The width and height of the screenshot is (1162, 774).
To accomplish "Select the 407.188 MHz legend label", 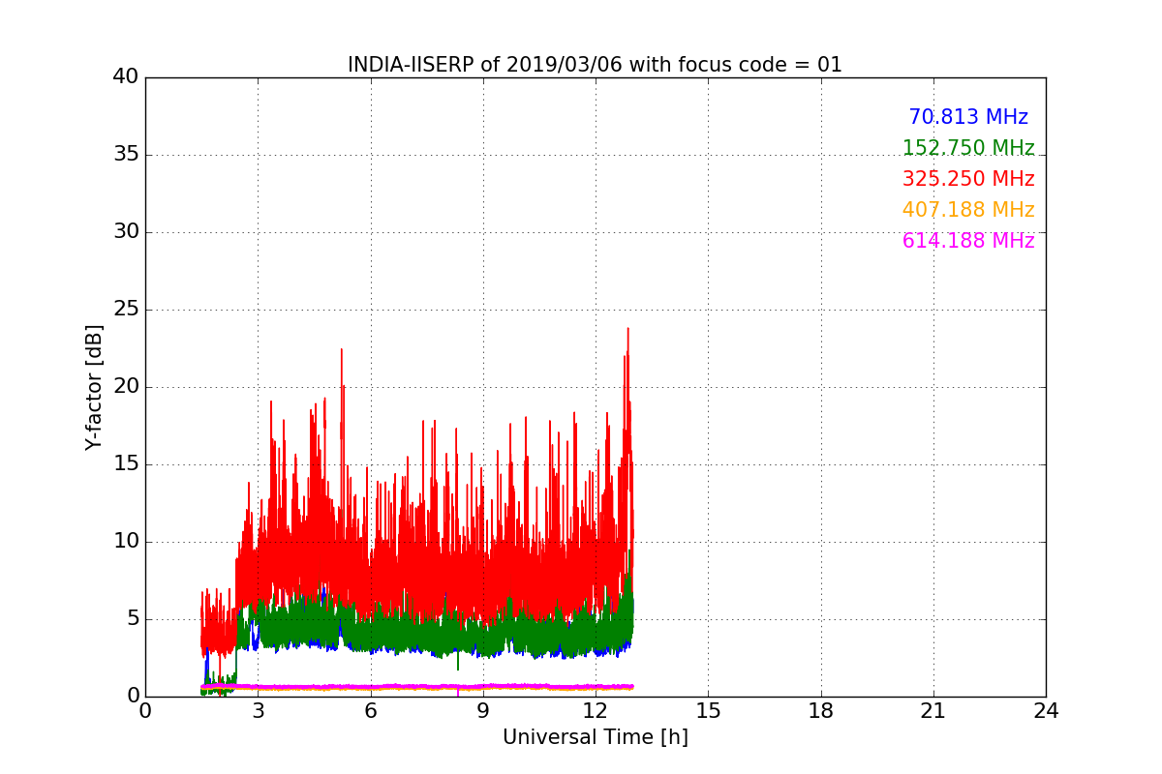I will pyautogui.click(x=968, y=210).
